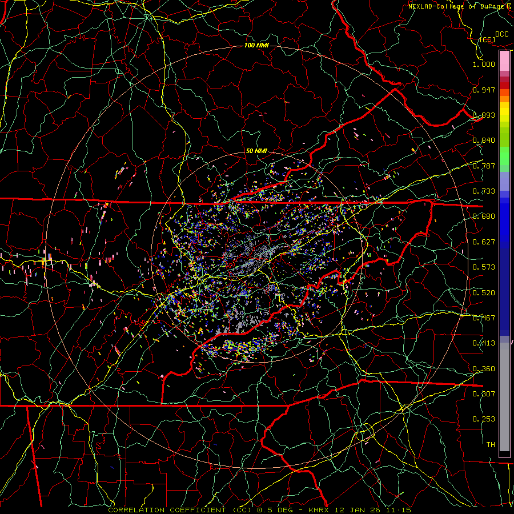Click the 0.573 value on the scale
514x514 pixels.
coord(484,267)
